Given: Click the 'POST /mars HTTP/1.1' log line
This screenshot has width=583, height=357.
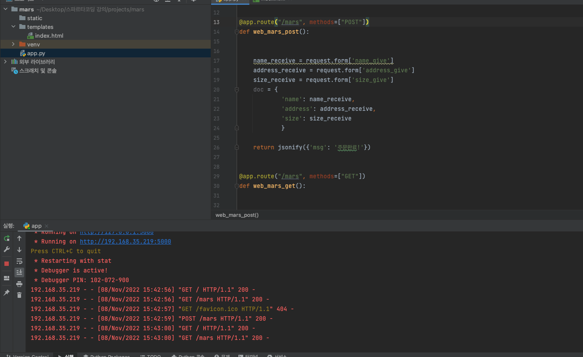Looking at the screenshot, I should tap(151, 318).
